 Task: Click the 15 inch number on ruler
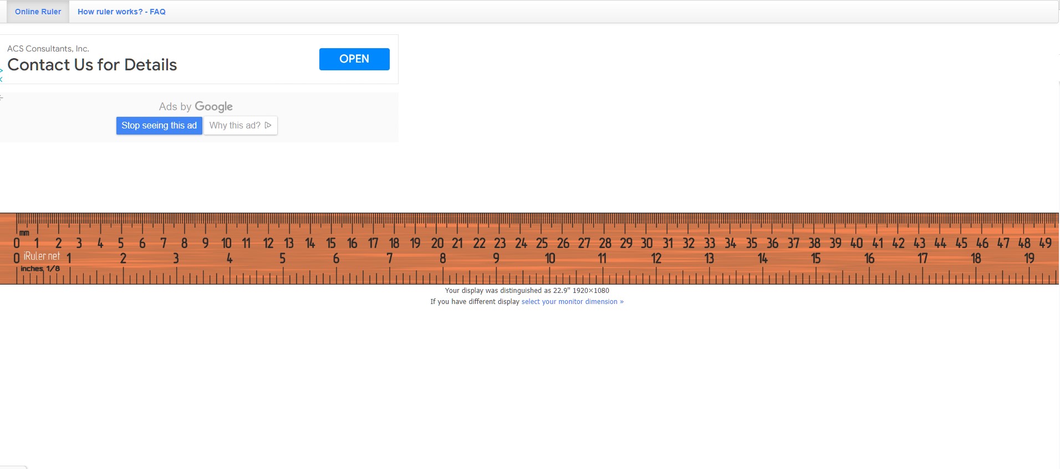(816, 259)
